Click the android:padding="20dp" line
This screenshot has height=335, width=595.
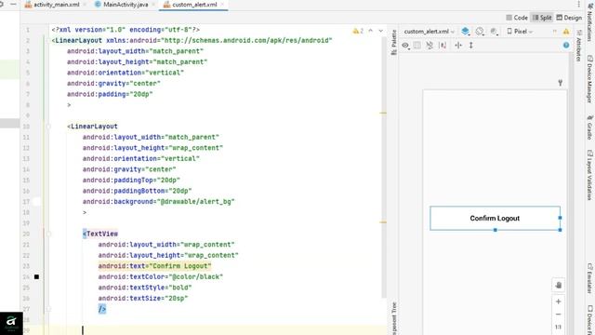pos(110,94)
